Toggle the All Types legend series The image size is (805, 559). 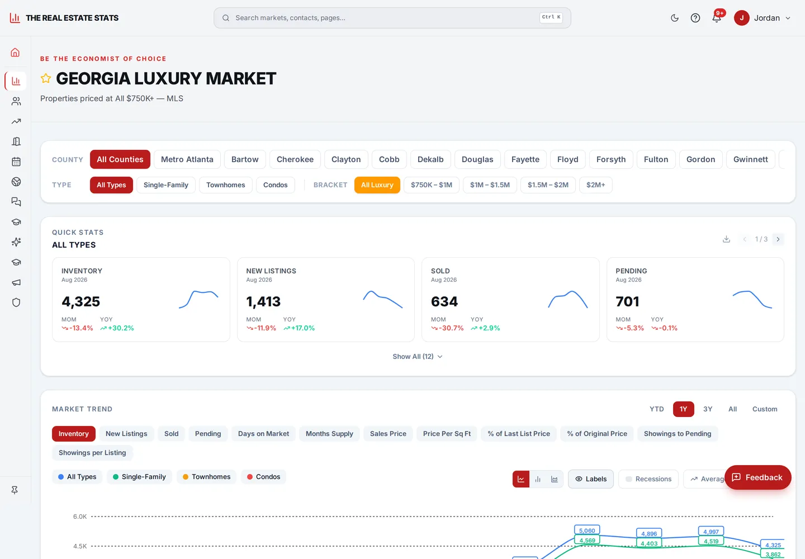(x=77, y=477)
